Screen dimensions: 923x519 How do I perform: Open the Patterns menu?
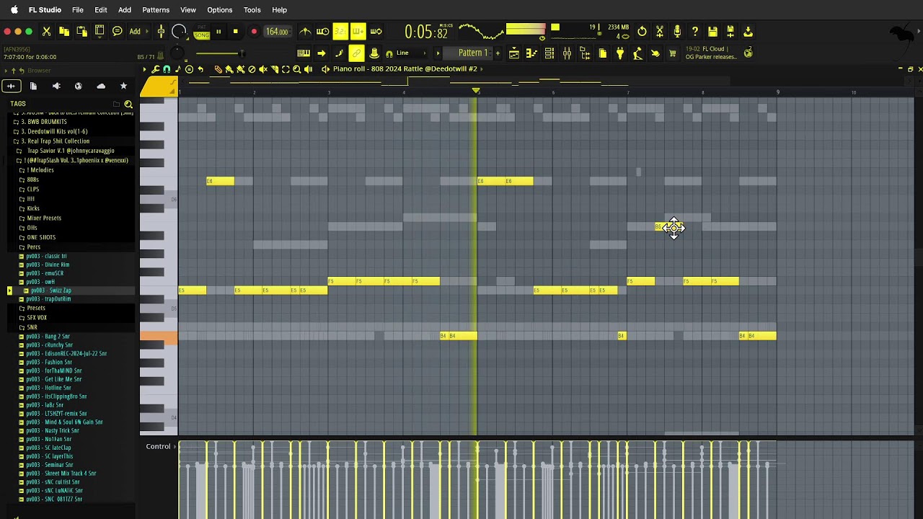[x=156, y=10]
